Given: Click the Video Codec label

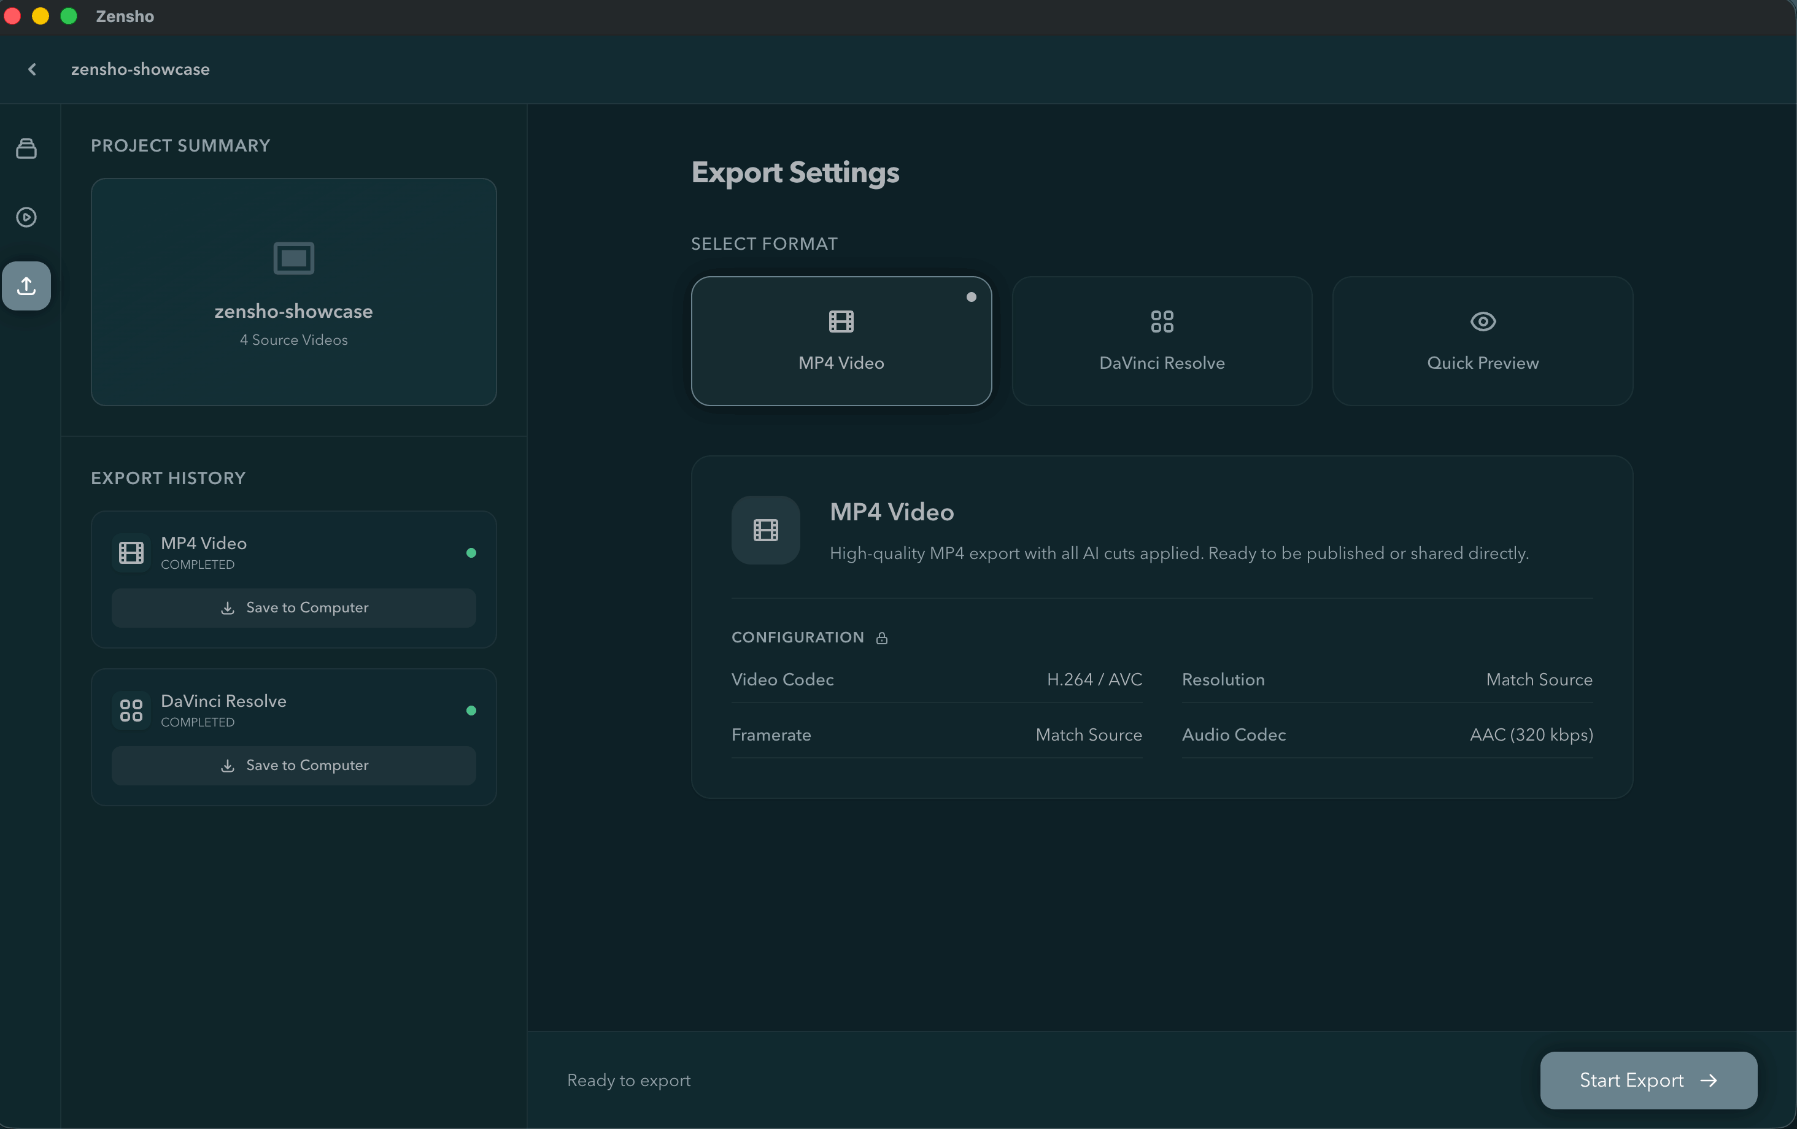Looking at the screenshot, I should (x=782, y=680).
